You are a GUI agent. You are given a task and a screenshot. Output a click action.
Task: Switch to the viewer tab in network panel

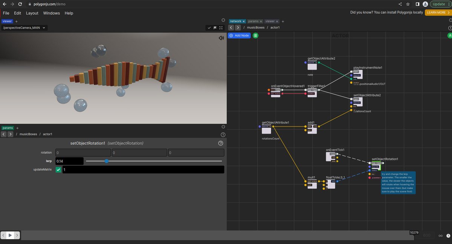tap(270, 21)
